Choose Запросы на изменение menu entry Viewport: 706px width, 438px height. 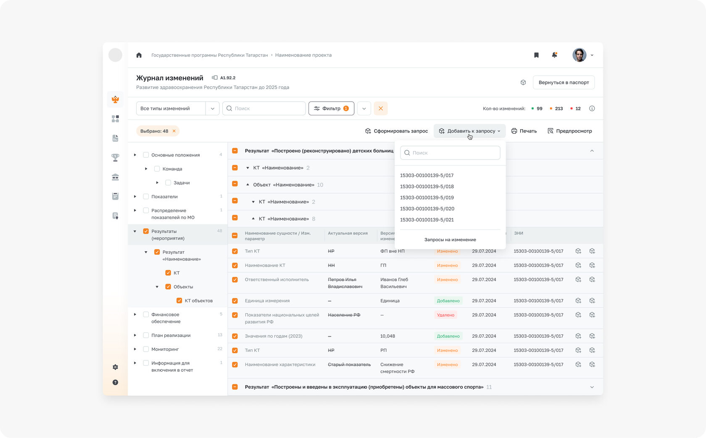[x=450, y=240]
